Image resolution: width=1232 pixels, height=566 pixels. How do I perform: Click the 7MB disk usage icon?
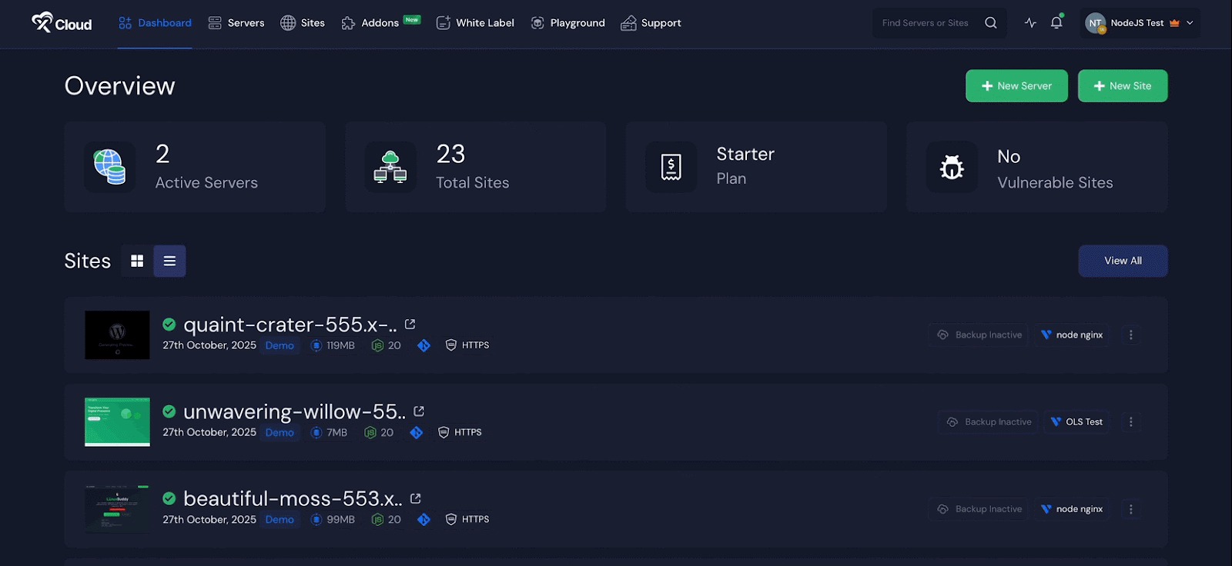(x=316, y=432)
